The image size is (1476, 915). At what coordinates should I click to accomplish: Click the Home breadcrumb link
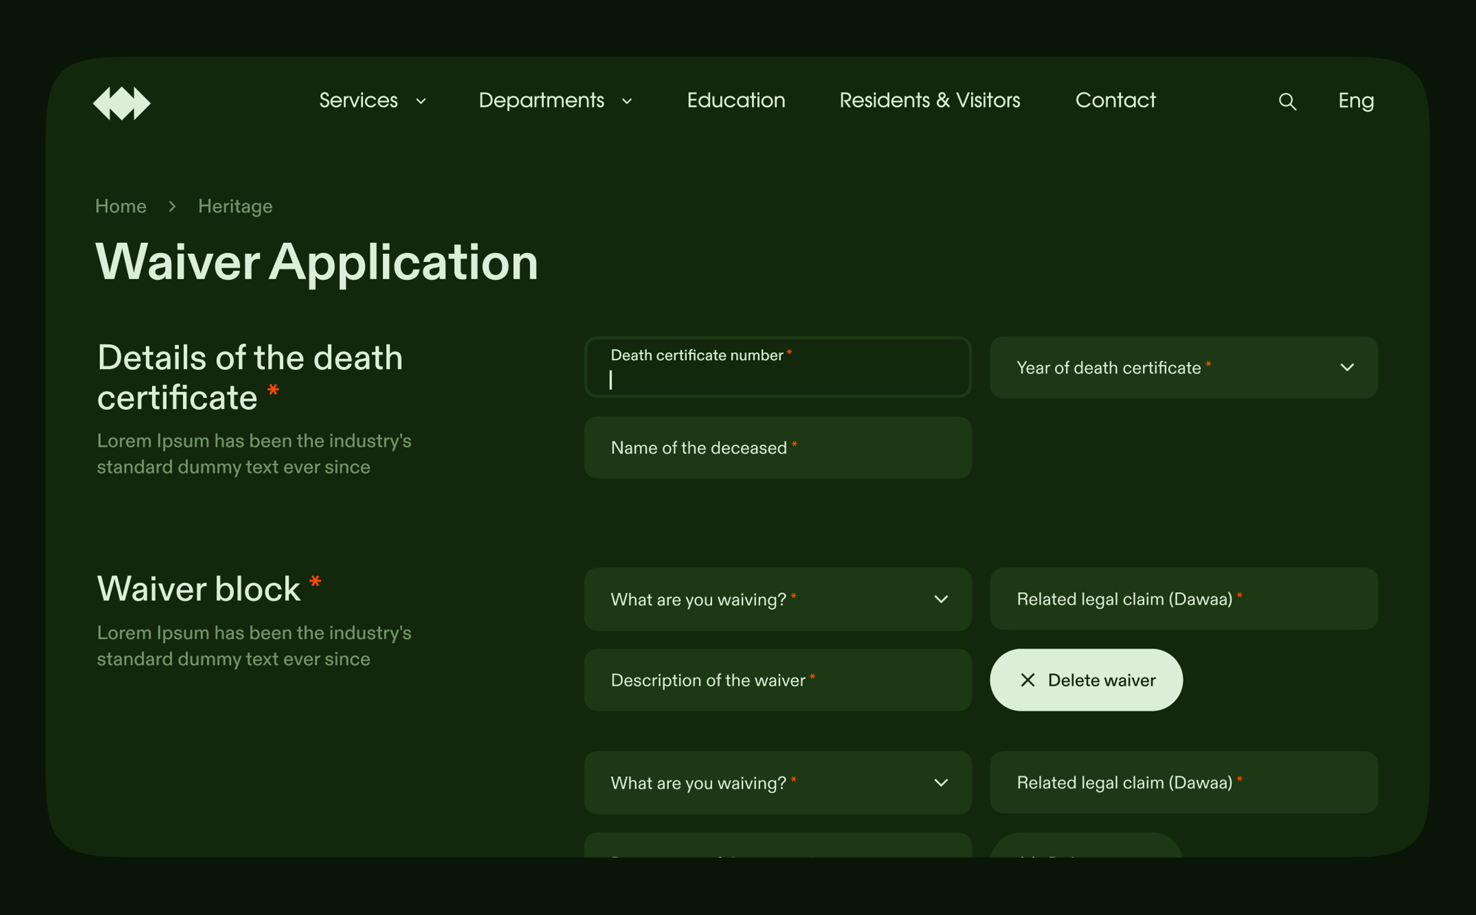coord(120,206)
